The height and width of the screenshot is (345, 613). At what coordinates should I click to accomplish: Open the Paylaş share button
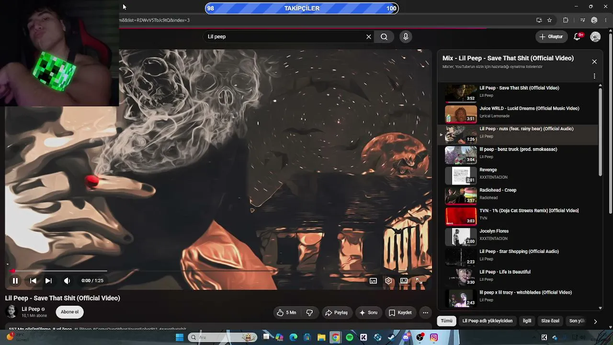tap(336, 313)
